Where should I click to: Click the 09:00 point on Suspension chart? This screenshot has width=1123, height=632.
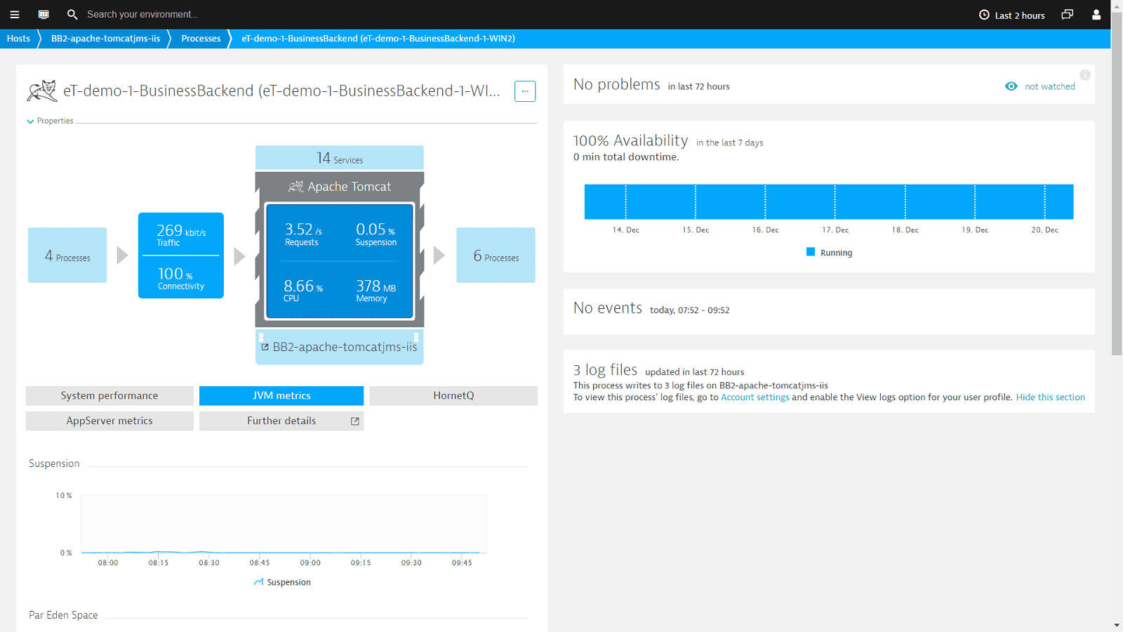click(310, 552)
